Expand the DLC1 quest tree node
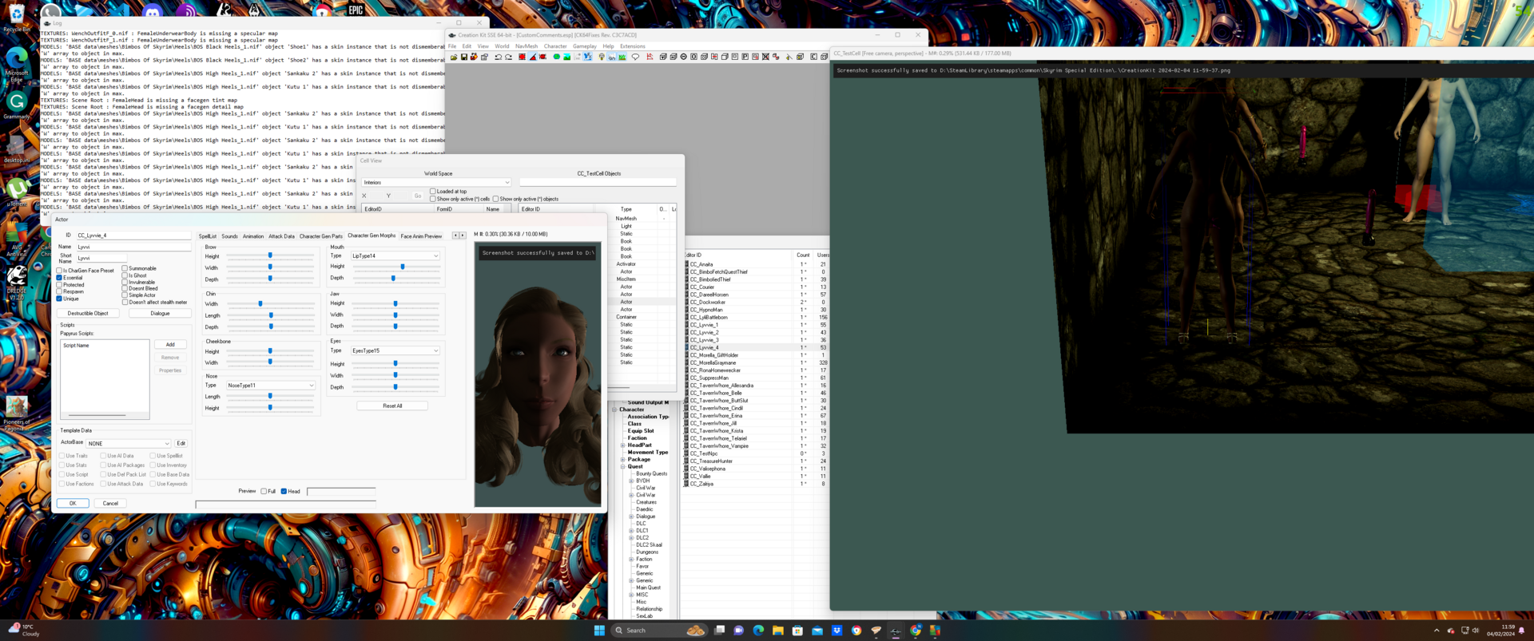This screenshot has width=1534, height=641. (x=631, y=531)
